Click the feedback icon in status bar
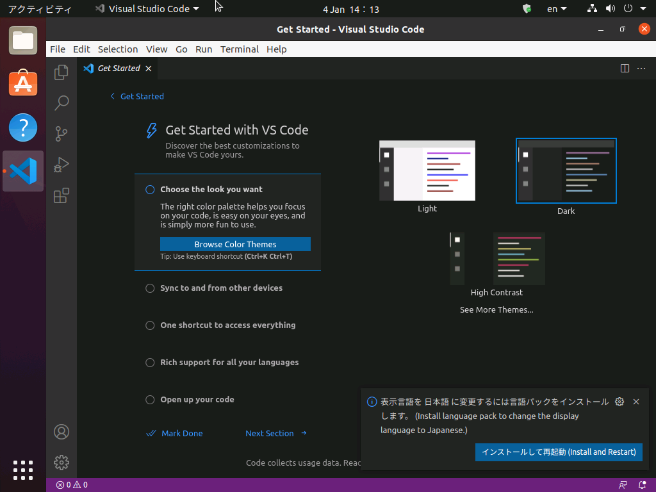 (623, 485)
